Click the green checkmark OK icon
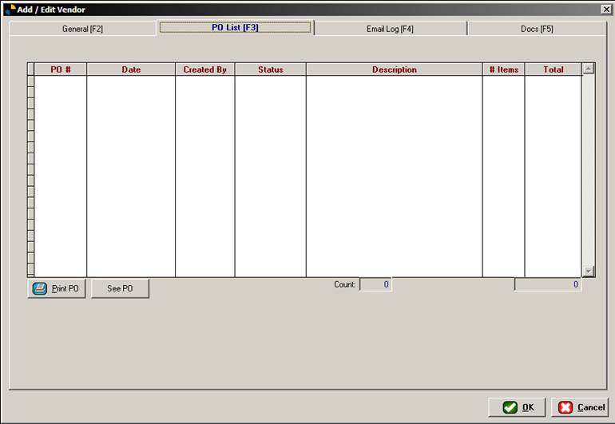This screenshot has width=615, height=424. [510, 407]
